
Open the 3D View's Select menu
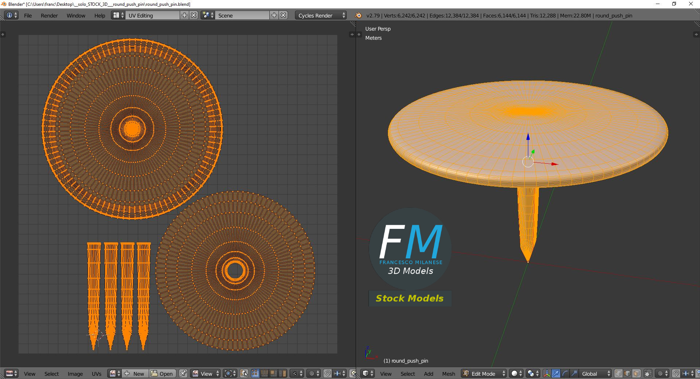tap(408, 374)
